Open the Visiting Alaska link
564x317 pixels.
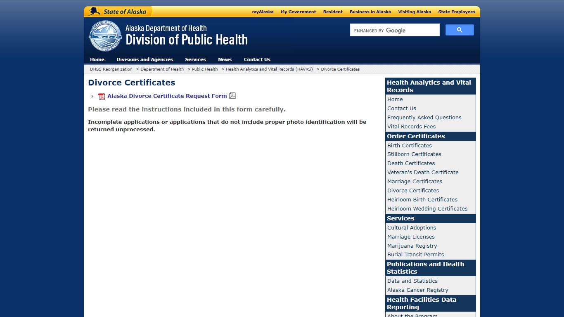415,12
